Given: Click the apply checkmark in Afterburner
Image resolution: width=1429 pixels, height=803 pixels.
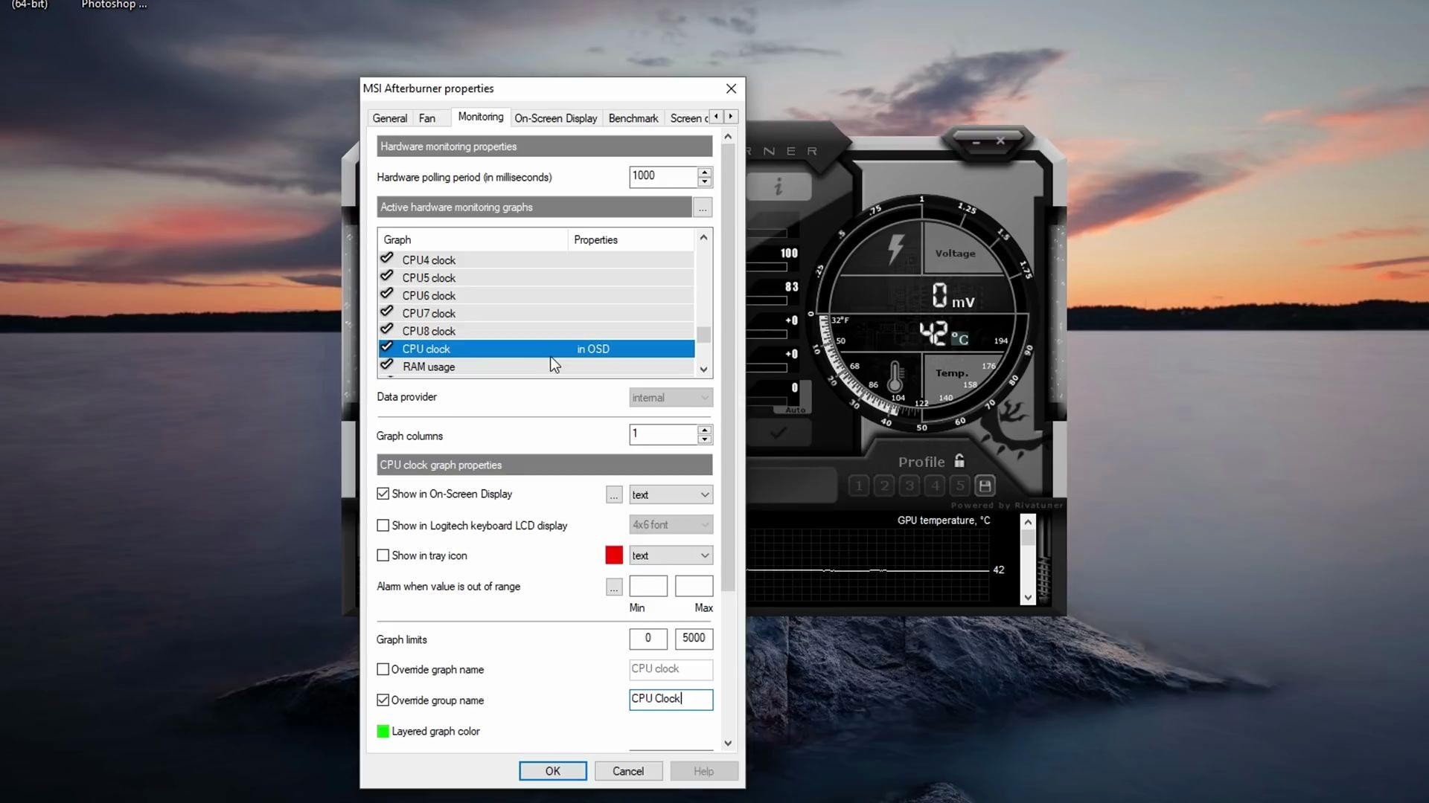Looking at the screenshot, I should point(779,433).
